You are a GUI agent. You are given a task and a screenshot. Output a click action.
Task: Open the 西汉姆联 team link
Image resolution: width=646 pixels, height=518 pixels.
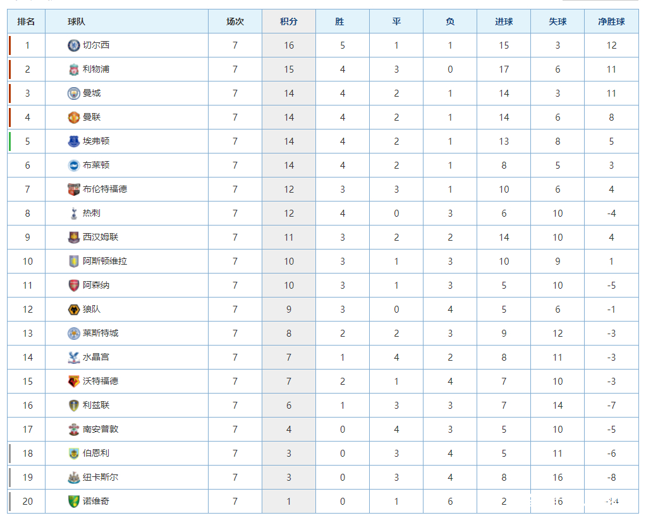(x=101, y=237)
